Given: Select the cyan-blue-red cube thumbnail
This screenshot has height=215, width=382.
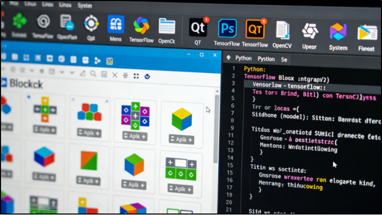Looking at the screenshot, I should point(44,157).
